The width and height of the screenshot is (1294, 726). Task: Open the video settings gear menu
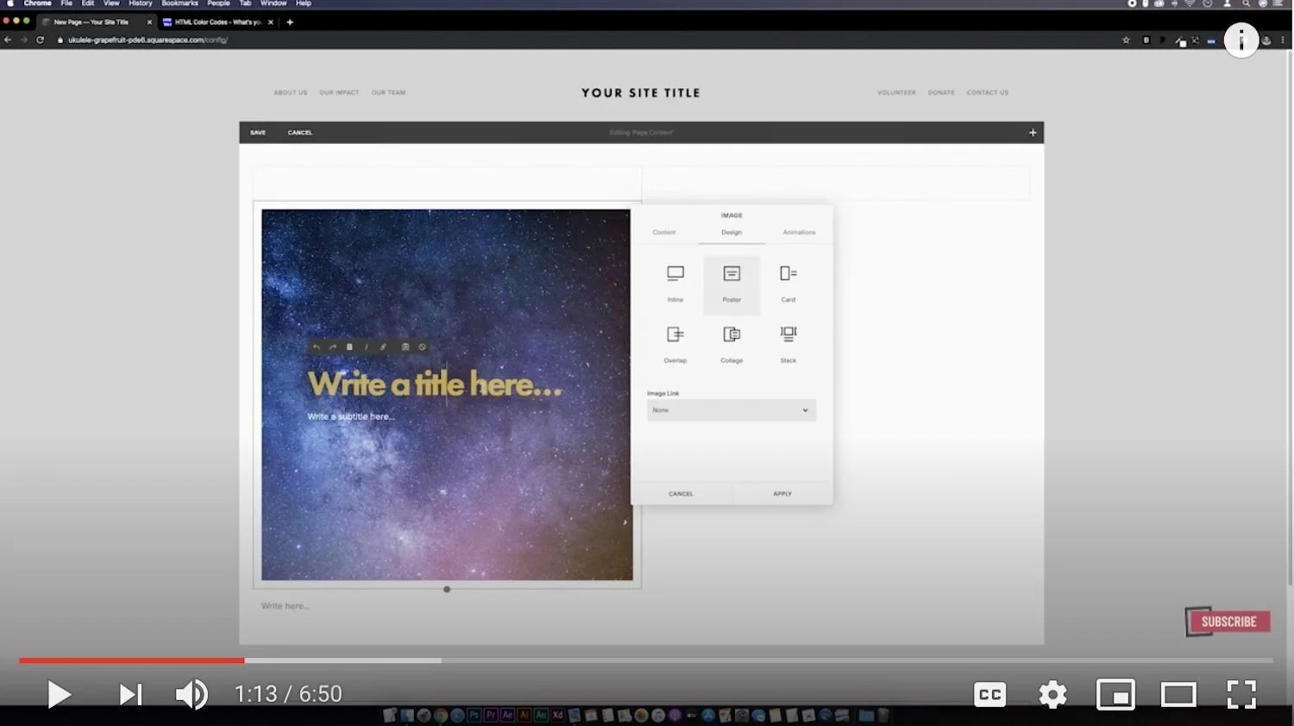[x=1052, y=694]
